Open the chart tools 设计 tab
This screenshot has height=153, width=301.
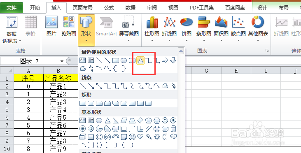[262, 8]
